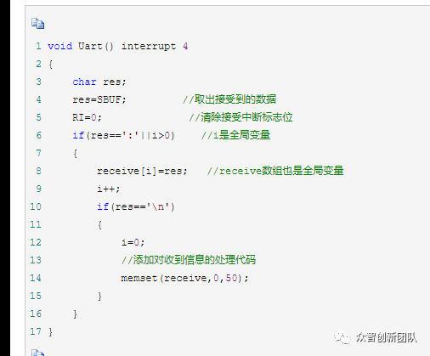This screenshot has width=430, height=356.
Task: Click the 'char' keyword on line 3
Action: (x=84, y=82)
